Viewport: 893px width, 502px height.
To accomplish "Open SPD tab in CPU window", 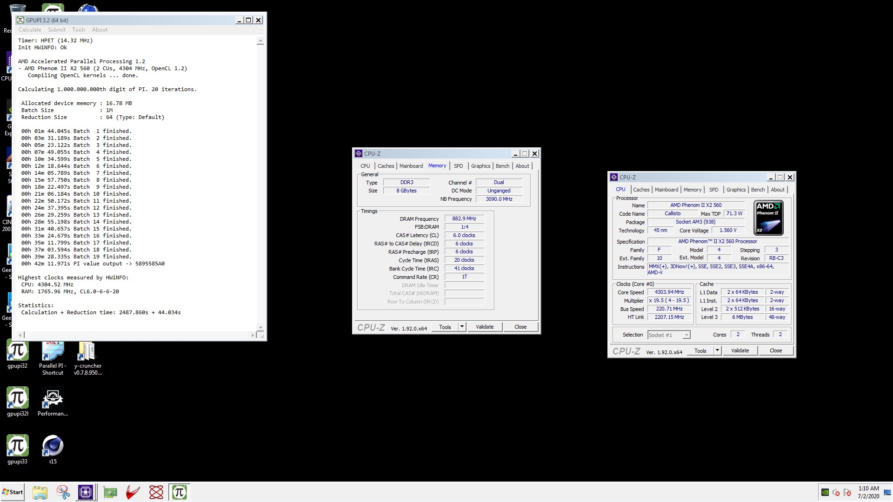I will pyautogui.click(x=713, y=190).
